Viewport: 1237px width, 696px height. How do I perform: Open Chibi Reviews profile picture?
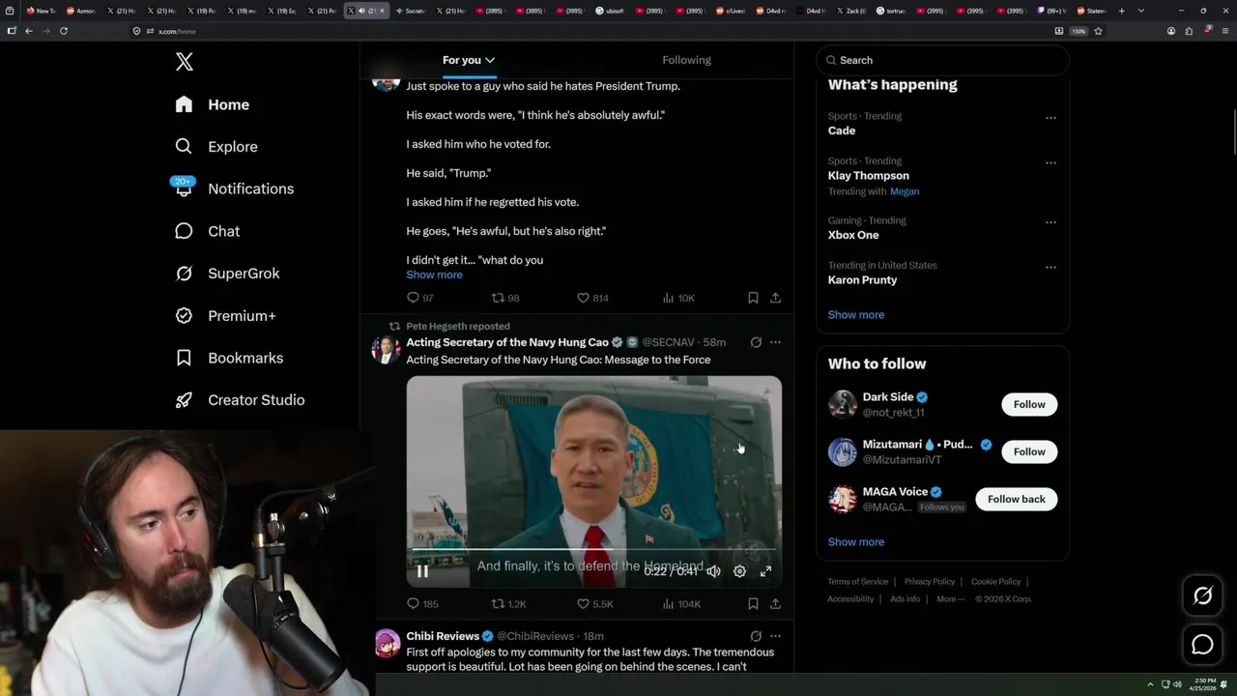tap(387, 644)
